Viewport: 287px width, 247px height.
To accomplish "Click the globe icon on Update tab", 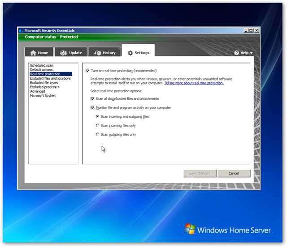I will 64,53.
